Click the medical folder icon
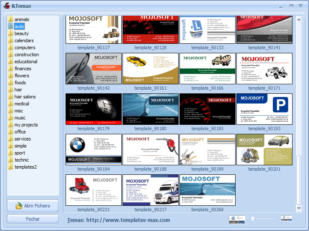Image resolution: width=309 pixels, height=231 pixels. (10, 104)
